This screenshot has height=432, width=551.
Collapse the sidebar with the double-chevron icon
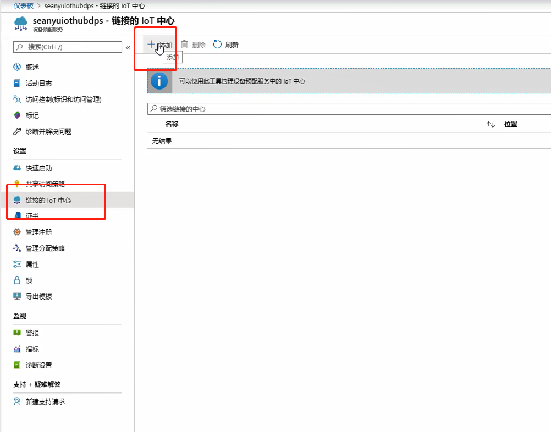pos(128,47)
